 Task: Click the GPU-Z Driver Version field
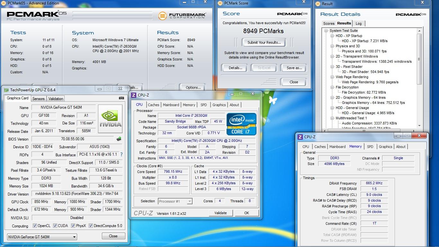(x=77, y=194)
